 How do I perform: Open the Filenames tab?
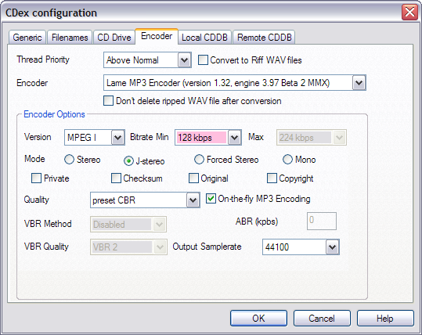tap(70, 37)
